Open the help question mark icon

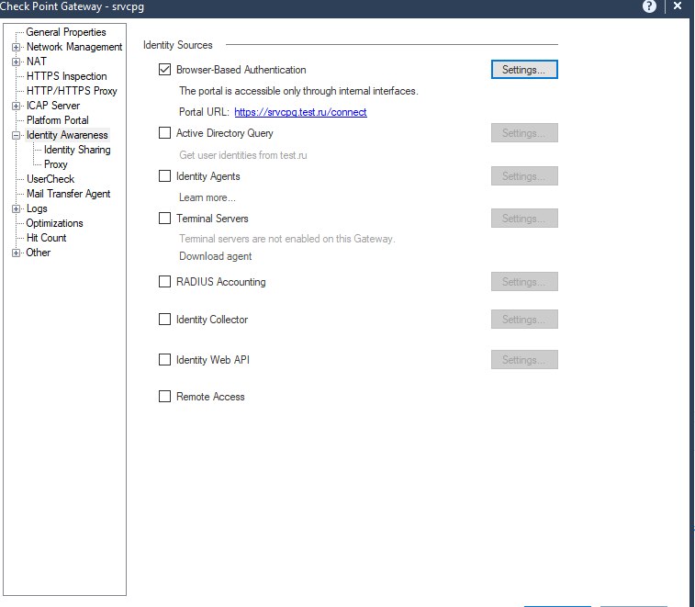point(649,6)
